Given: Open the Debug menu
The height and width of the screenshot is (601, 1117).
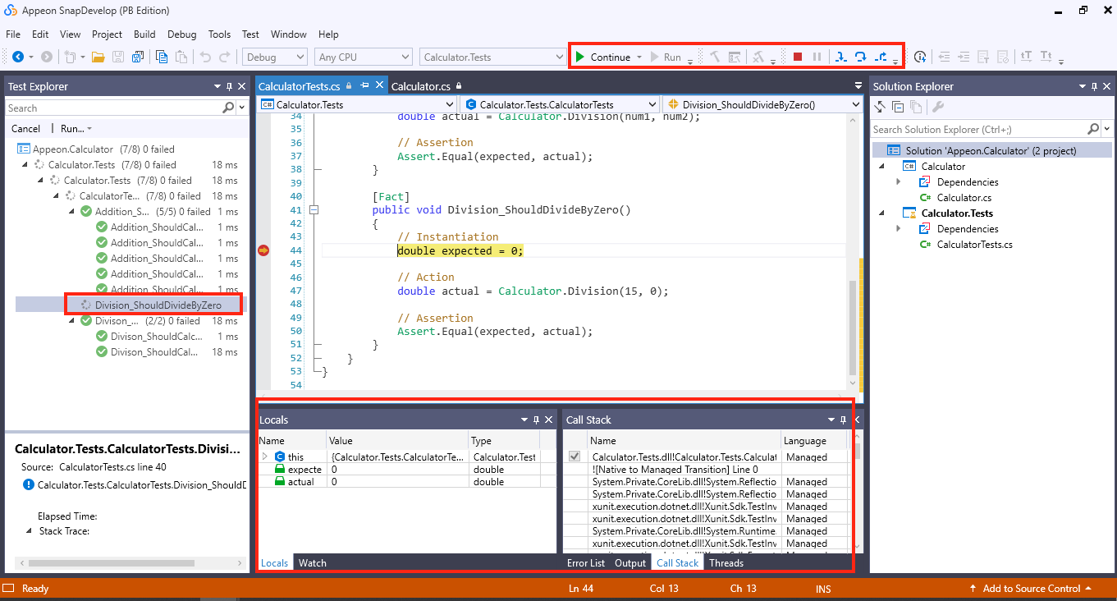Looking at the screenshot, I should coord(181,34).
